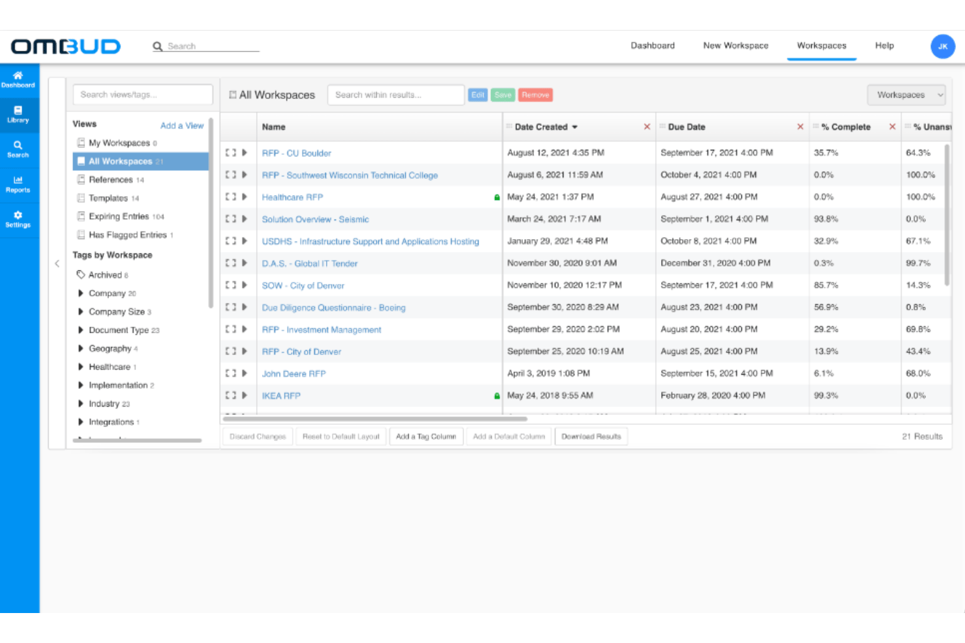Image resolution: width=965 pixels, height=643 pixels.
Task: Go to Dashboard in top navigation
Action: pos(653,46)
